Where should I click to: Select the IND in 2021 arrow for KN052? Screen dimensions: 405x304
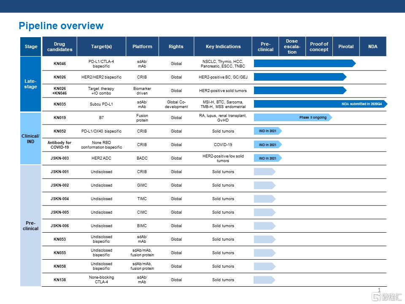tap(267, 131)
